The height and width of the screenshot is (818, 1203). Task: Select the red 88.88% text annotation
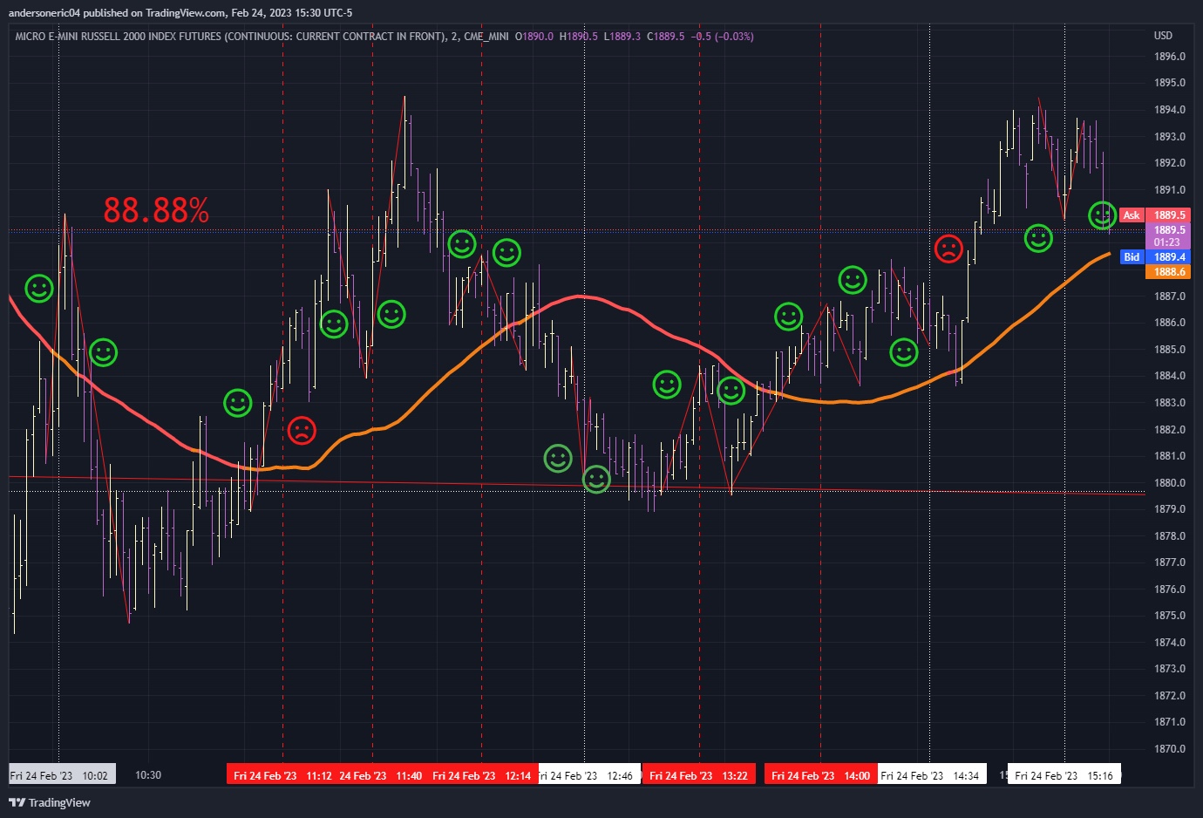click(x=156, y=210)
